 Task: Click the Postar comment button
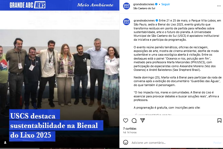click(217, 143)
